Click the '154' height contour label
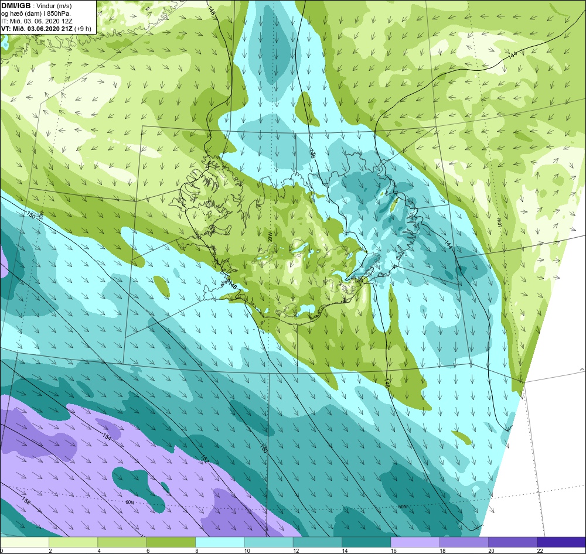586x554 pixels. pyautogui.click(x=107, y=438)
